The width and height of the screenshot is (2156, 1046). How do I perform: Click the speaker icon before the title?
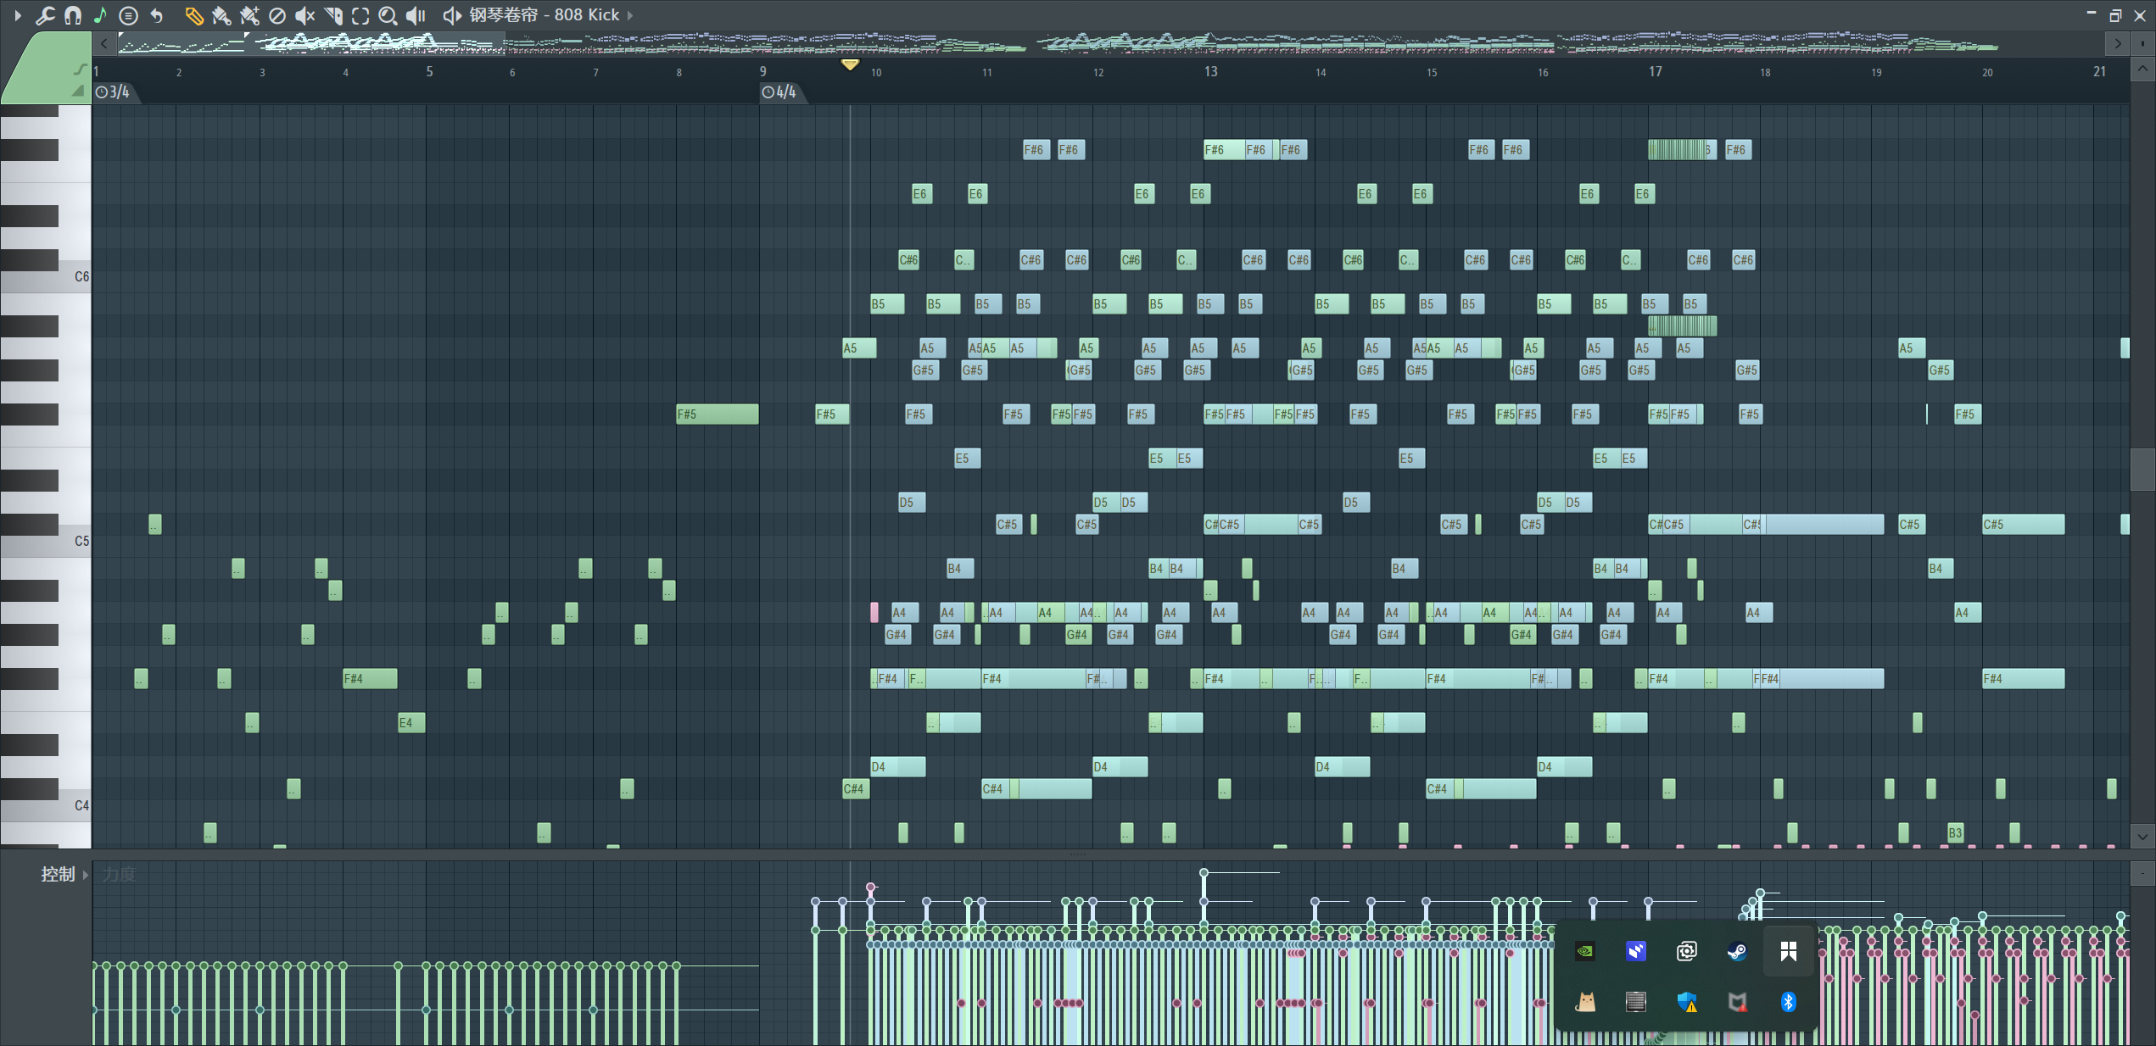(452, 15)
